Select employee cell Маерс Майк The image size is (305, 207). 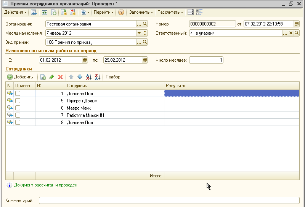point(115,108)
